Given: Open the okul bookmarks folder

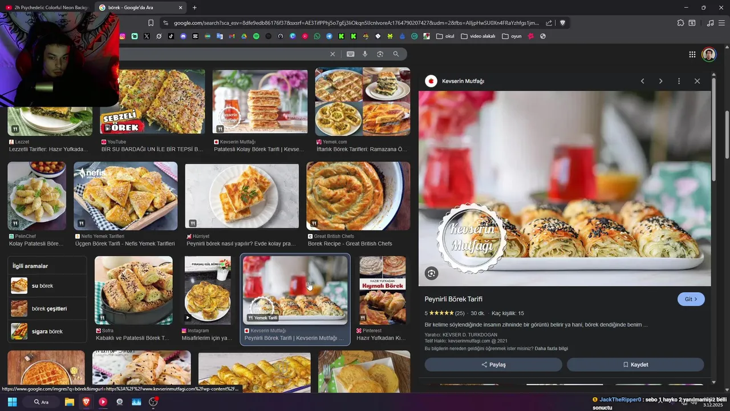Looking at the screenshot, I should click(445, 36).
